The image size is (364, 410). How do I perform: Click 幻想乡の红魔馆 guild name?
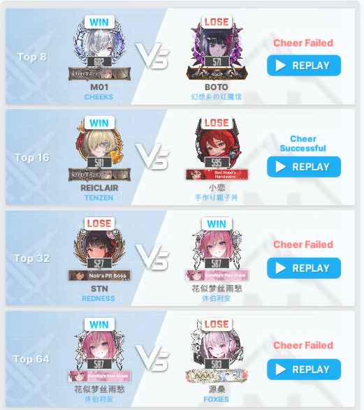(x=217, y=97)
